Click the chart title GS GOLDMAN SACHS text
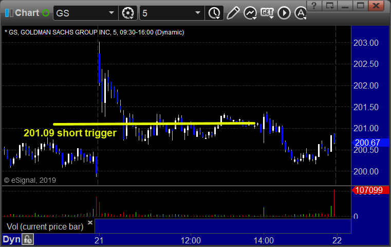The image size is (391, 247). coord(94,32)
